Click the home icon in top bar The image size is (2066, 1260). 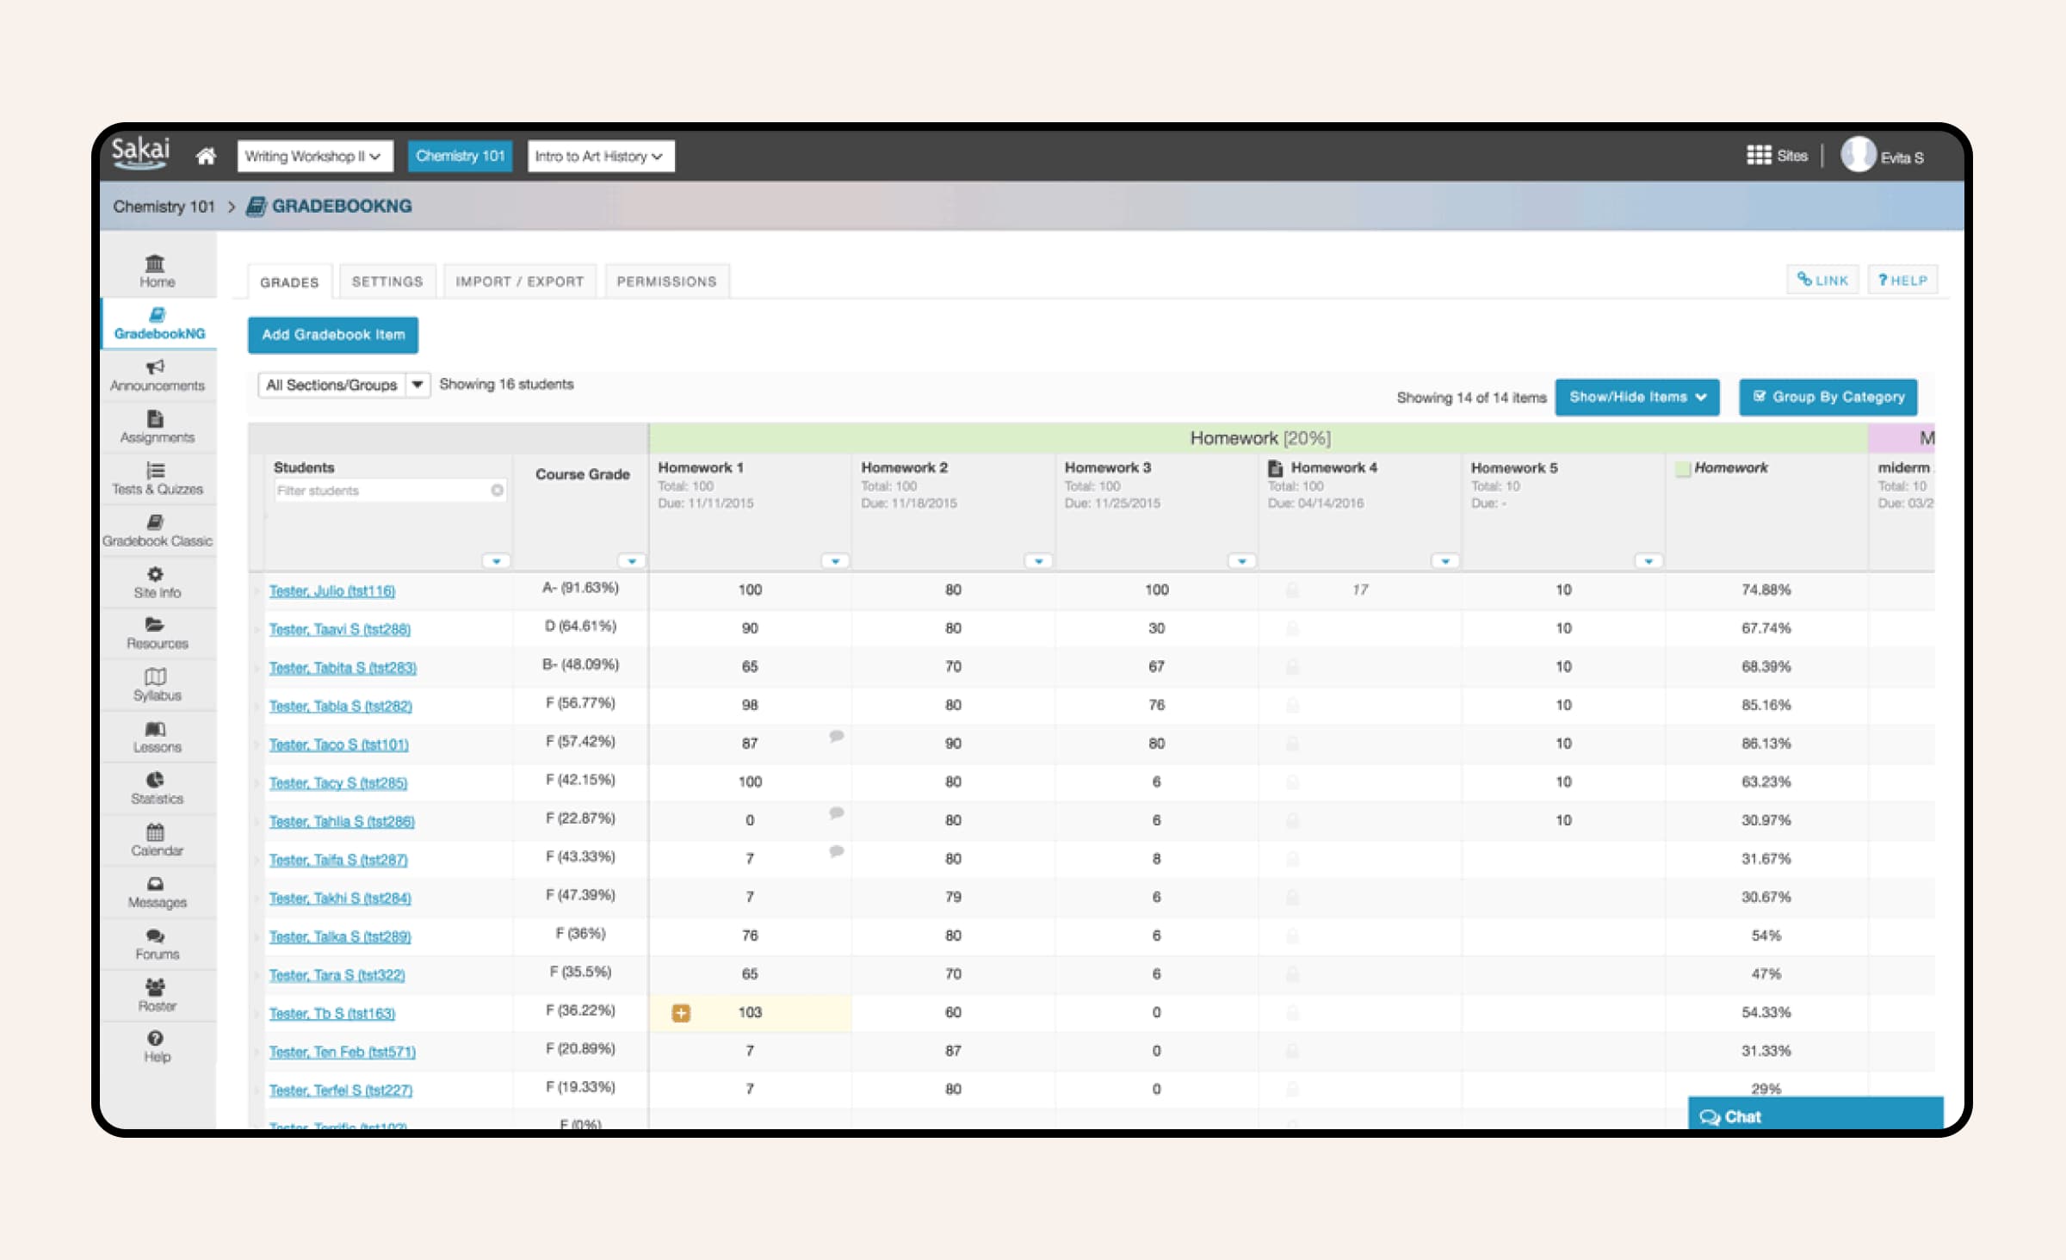(x=206, y=157)
